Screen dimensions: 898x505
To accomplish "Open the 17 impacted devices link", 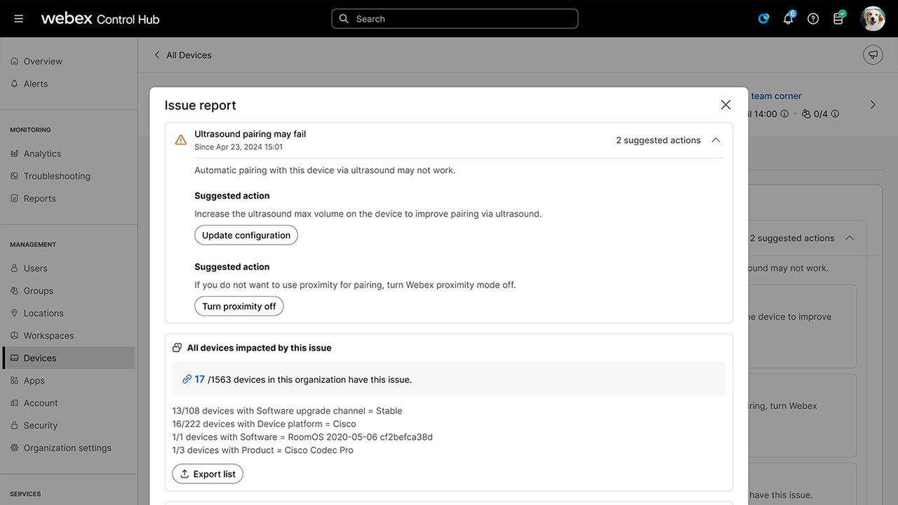I will point(199,379).
